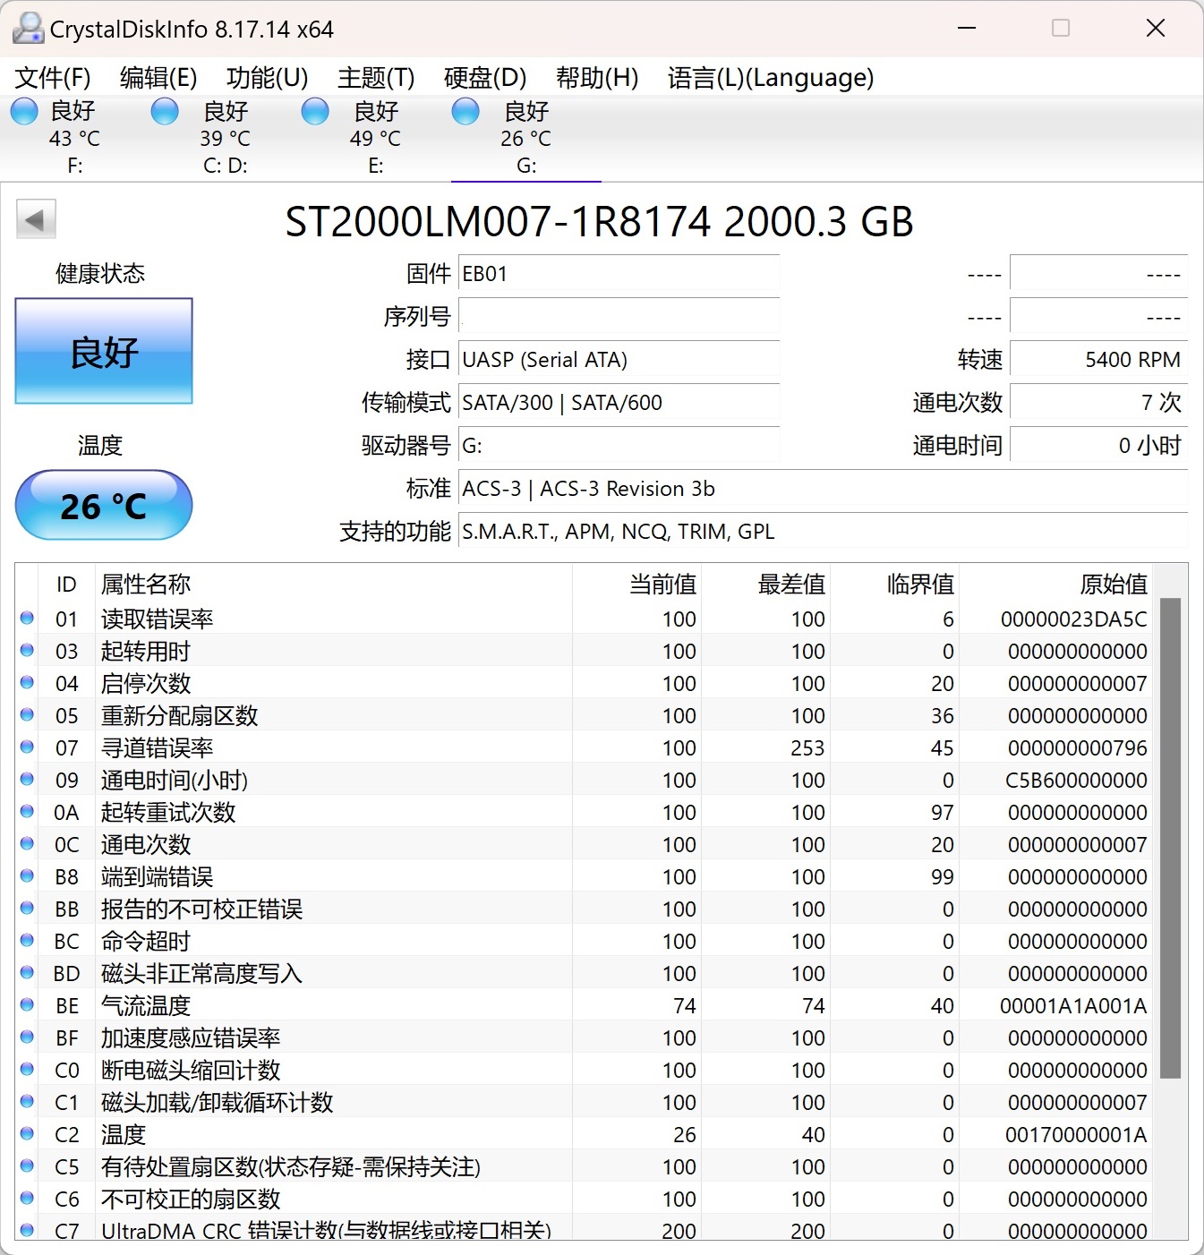Open the 语言(L)(Language) menu

771,78
